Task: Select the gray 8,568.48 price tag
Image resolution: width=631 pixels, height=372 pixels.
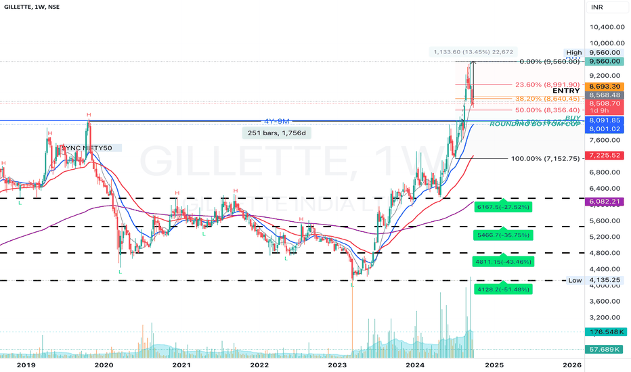Action: click(x=605, y=95)
